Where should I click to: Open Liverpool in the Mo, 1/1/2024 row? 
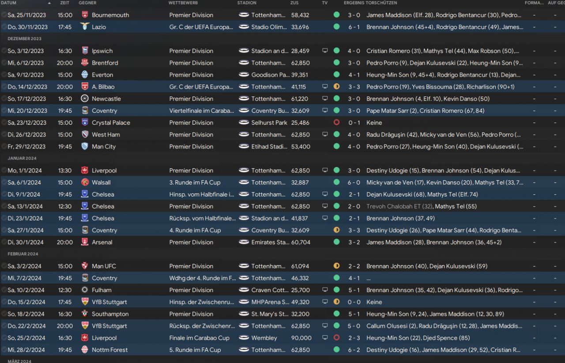[104, 170]
